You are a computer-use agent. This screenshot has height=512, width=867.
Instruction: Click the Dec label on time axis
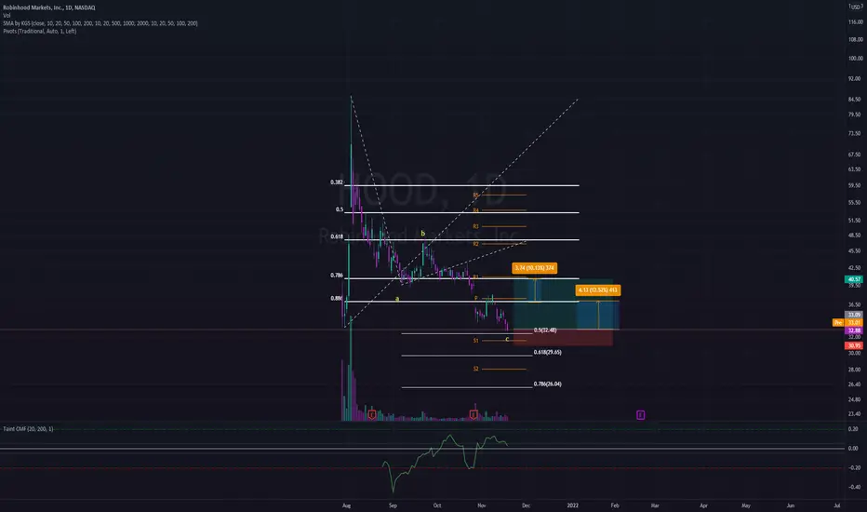[x=526, y=505]
